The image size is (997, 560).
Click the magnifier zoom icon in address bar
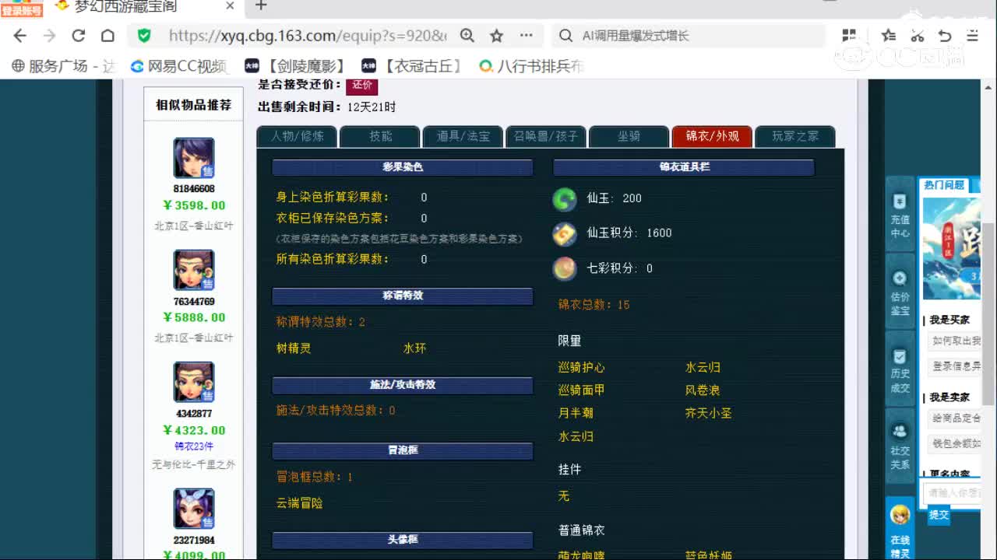[x=467, y=35]
